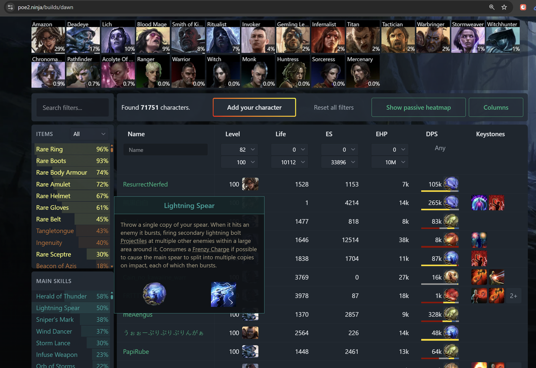Open the ResurrectNerfed character link

tap(145, 184)
